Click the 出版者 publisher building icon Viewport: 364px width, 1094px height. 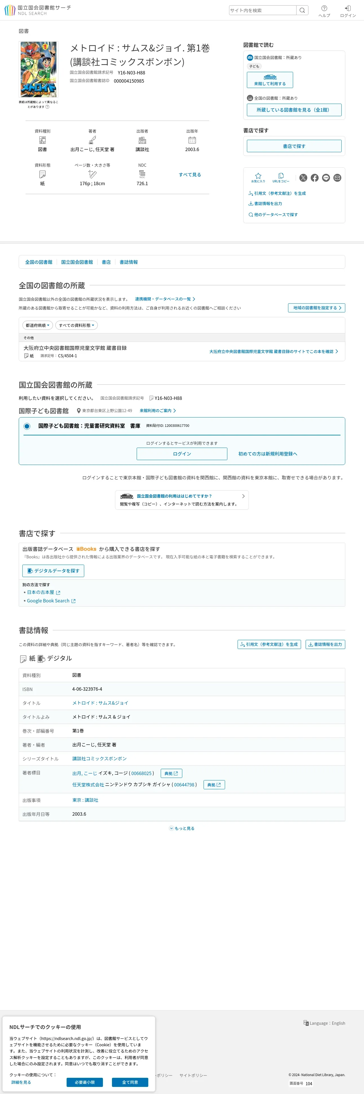click(x=142, y=140)
